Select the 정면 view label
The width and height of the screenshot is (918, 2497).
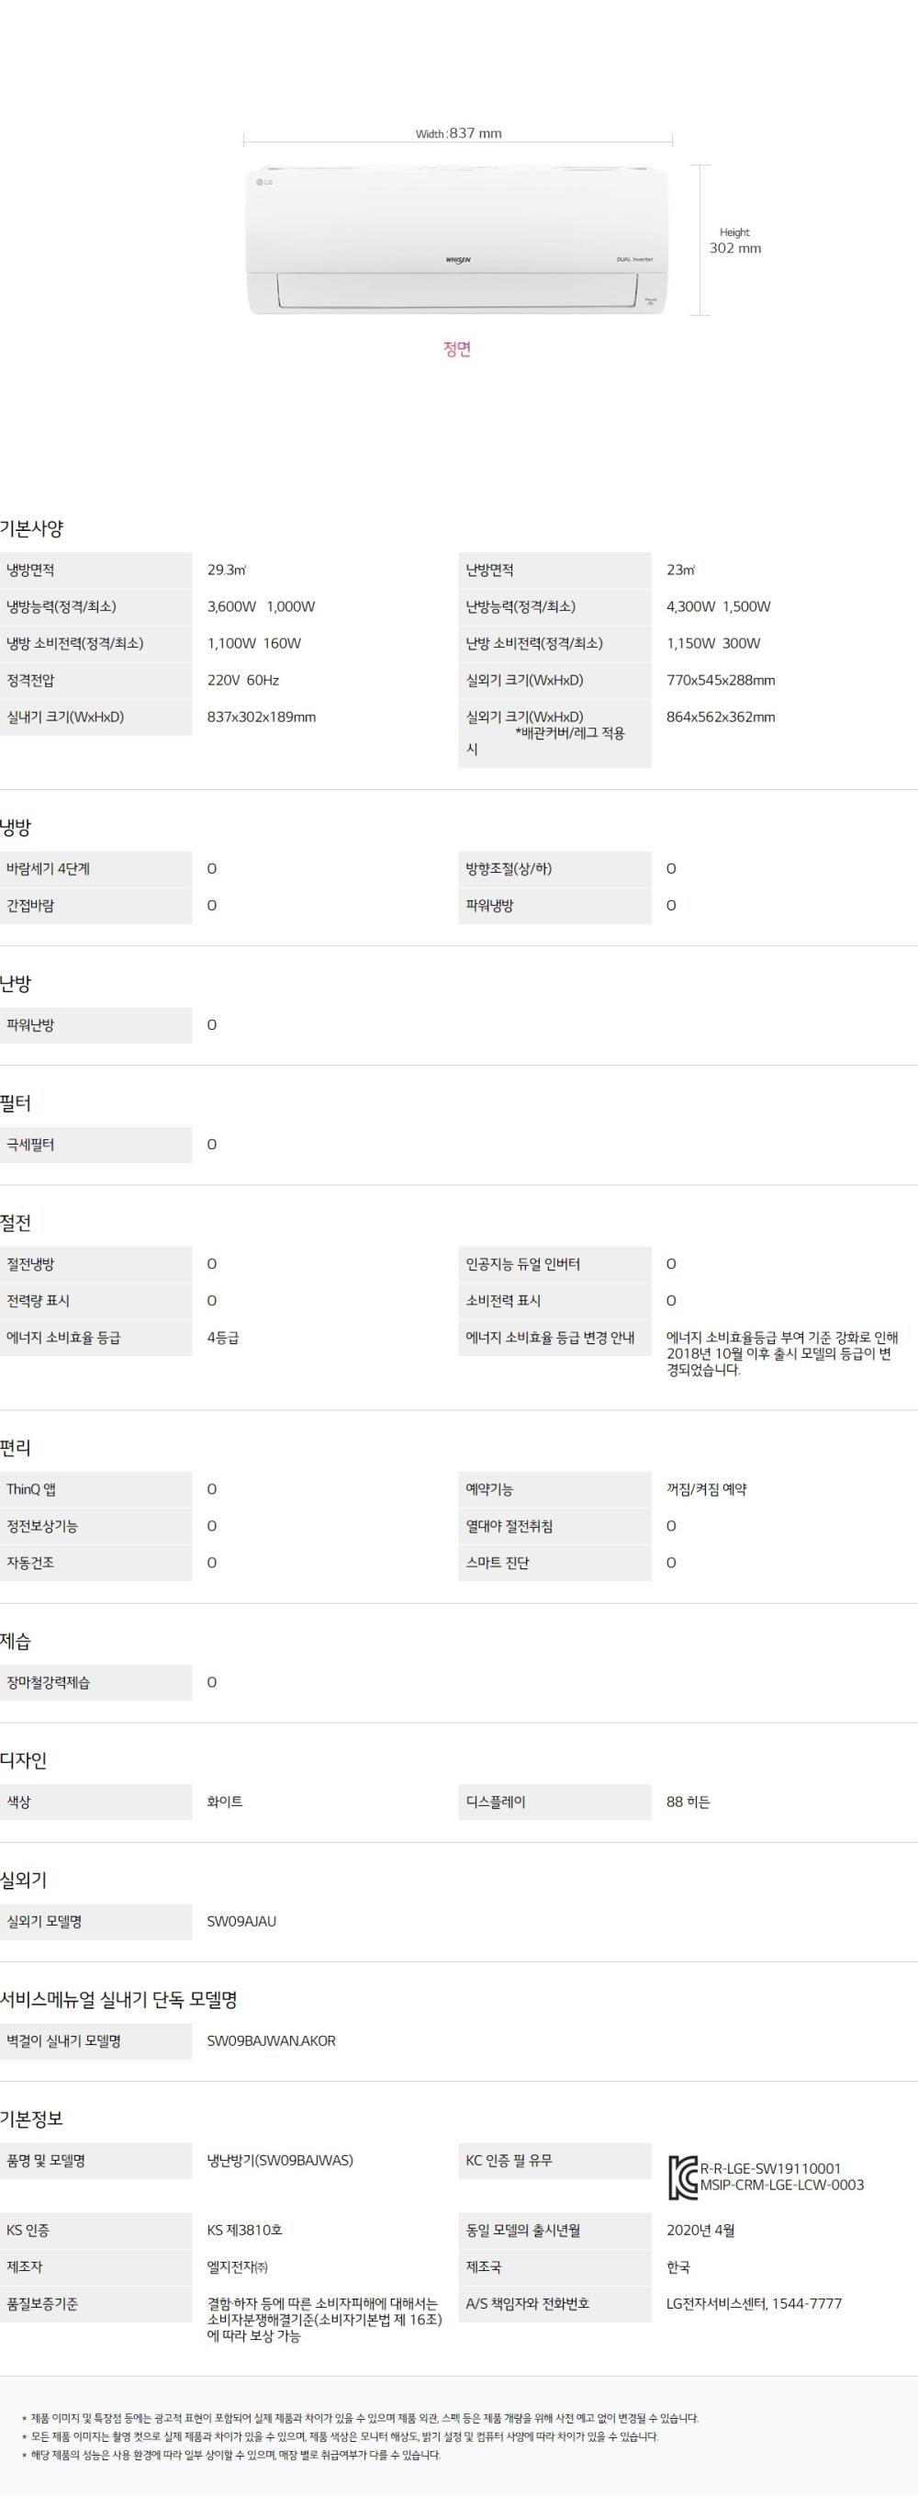pos(457,349)
